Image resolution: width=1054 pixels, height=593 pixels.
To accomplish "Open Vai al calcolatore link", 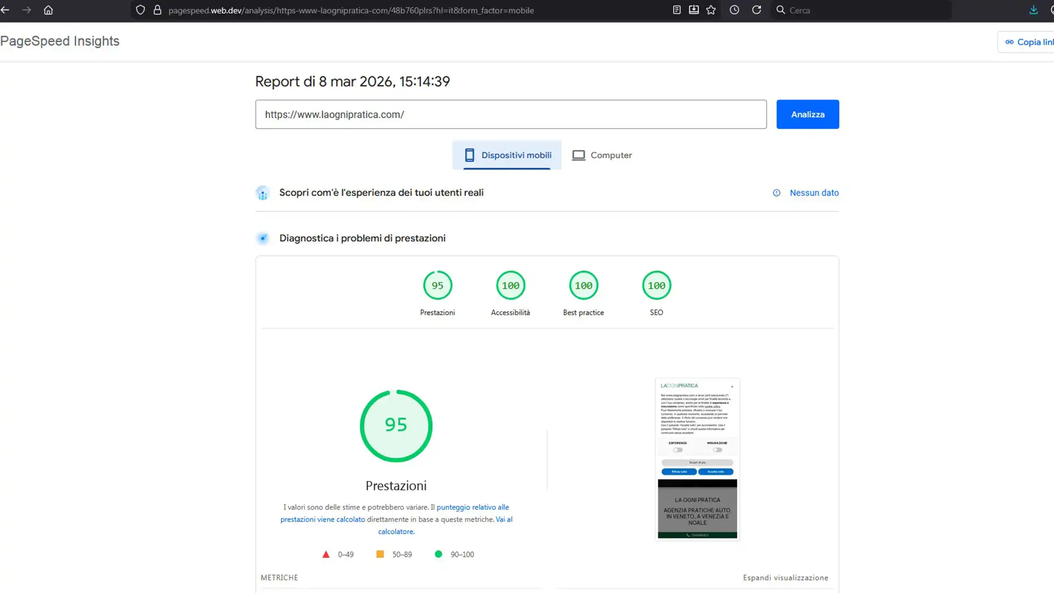I will pos(396,532).
